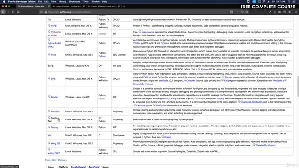Open the downloads arrow icon
Image resolution: width=299 pixels, height=168 pixels.
275,12
